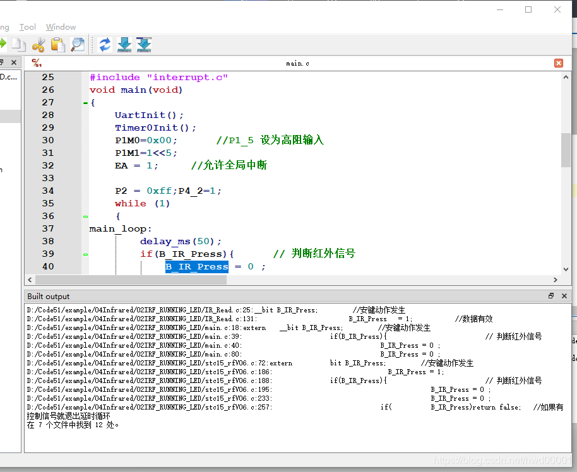The width and height of the screenshot is (577, 472).
Task: Click Timer0Init(); on line 29
Action: click(155, 127)
